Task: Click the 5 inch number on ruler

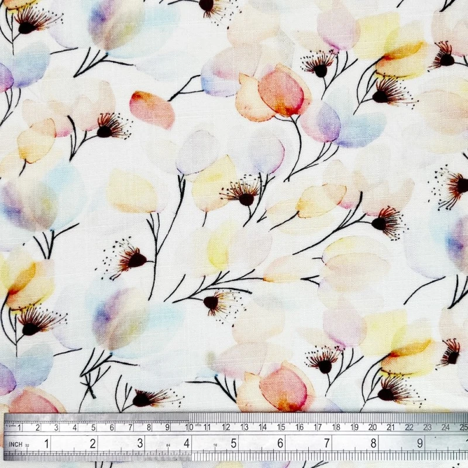Action: (233, 443)
